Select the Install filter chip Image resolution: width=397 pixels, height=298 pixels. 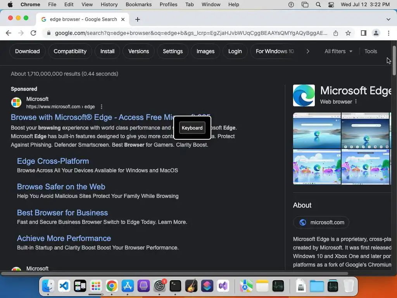(x=107, y=51)
